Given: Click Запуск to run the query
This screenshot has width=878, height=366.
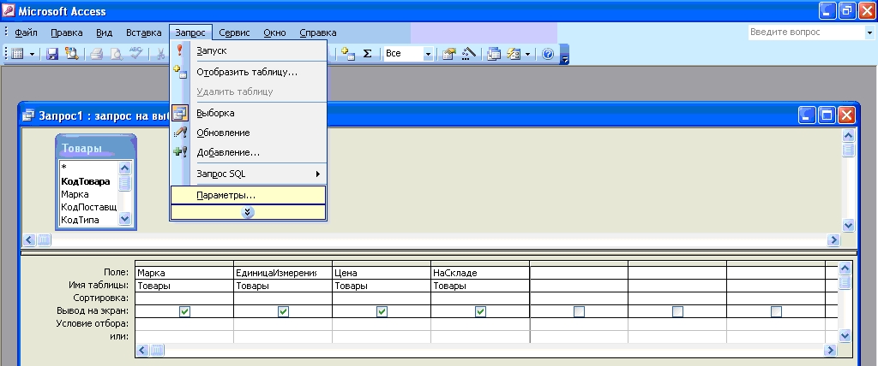Looking at the screenshot, I should [x=211, y=50].
